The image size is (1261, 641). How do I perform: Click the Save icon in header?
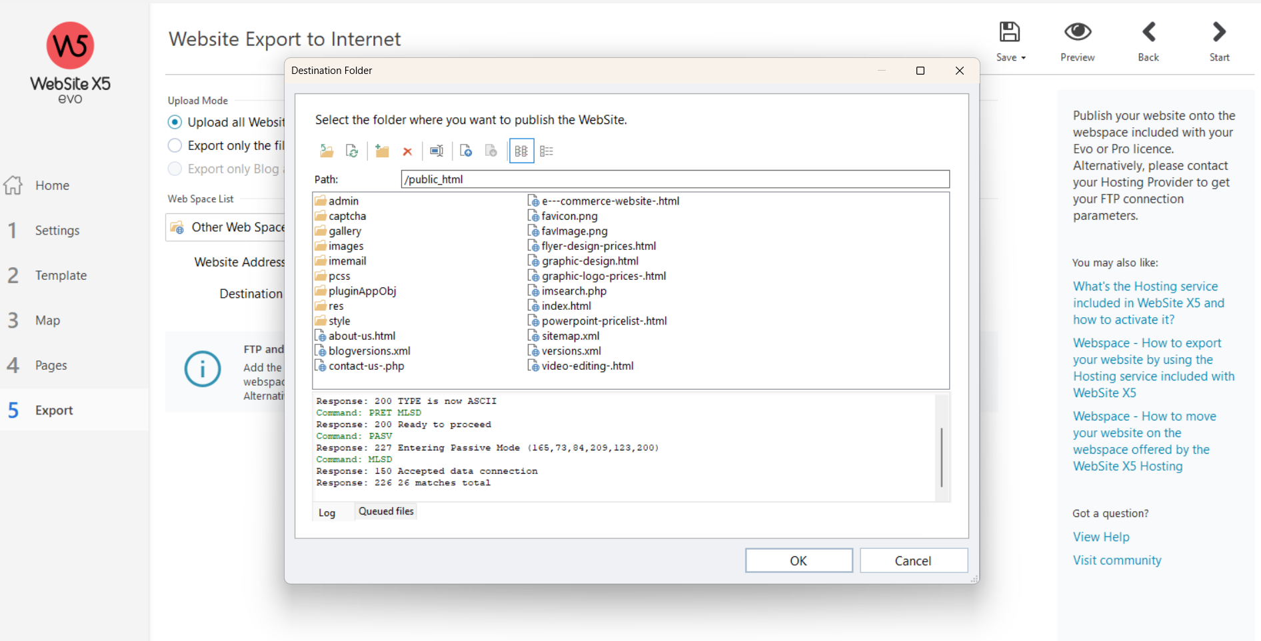point(1009,32)
